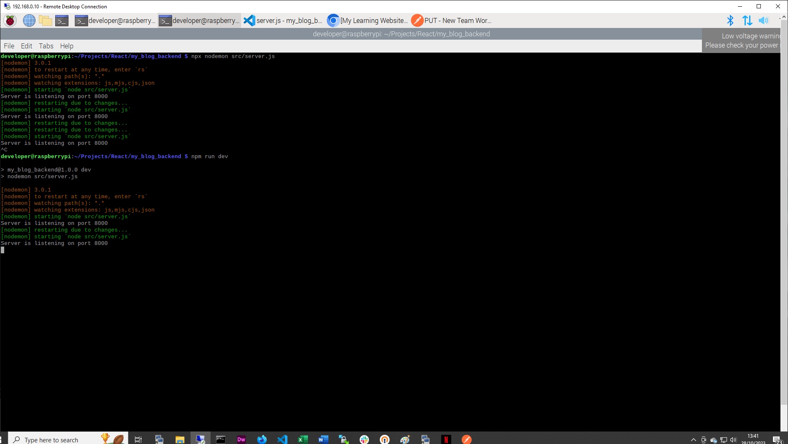Click the terminal cursor line
788x444 pixels.
[3, 250]
